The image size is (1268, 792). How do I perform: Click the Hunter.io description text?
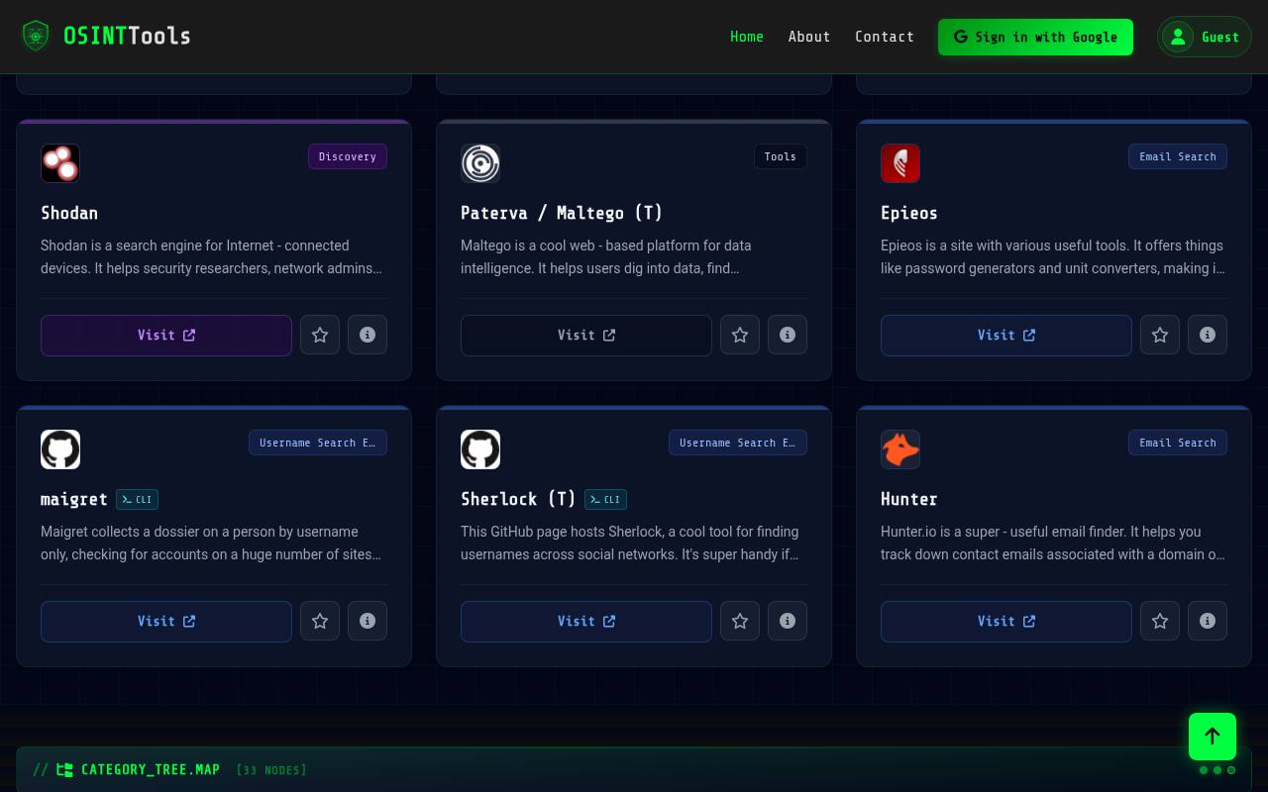[x=1054, y=543]
